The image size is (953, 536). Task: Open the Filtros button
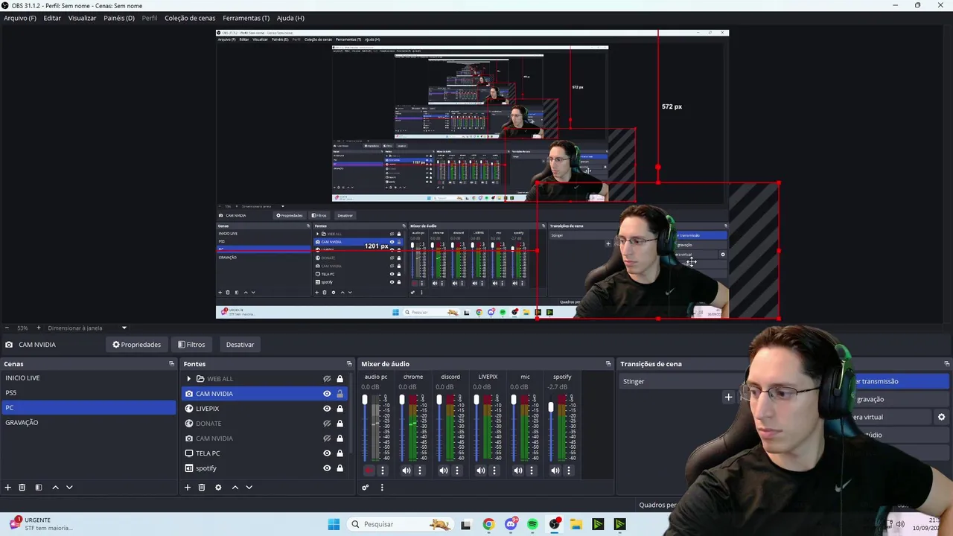coord(191,345)
